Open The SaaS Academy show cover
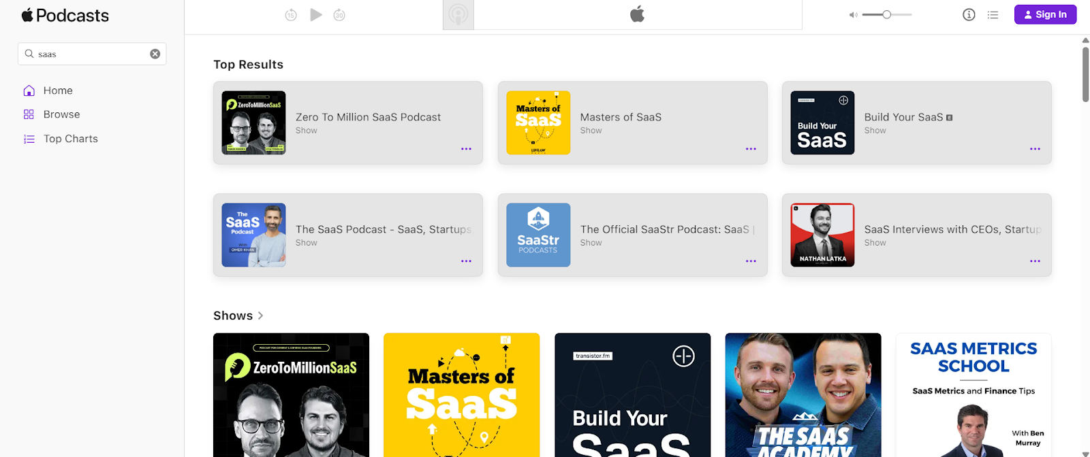The image size is (1090, 457). click(x=803, y=395)
